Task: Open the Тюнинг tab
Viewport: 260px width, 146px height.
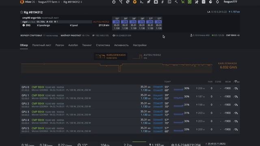Action: 87,45
